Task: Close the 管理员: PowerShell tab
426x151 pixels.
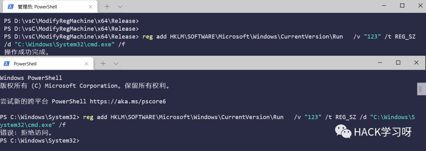Action: tap(91, 7)
